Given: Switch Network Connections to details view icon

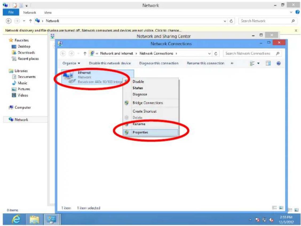Looking at the screenshot, I should [x=275, y=208].
